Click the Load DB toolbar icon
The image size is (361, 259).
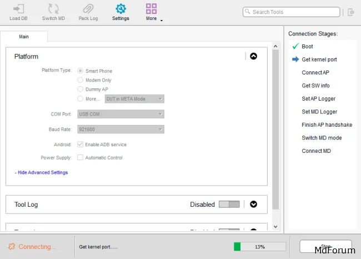[18, 9]
